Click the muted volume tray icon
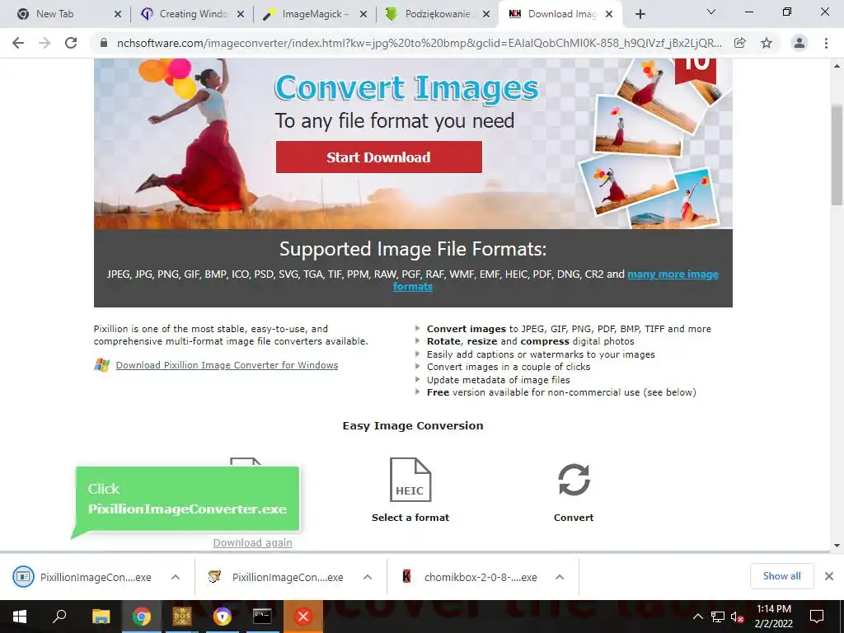 coord(738,617)
